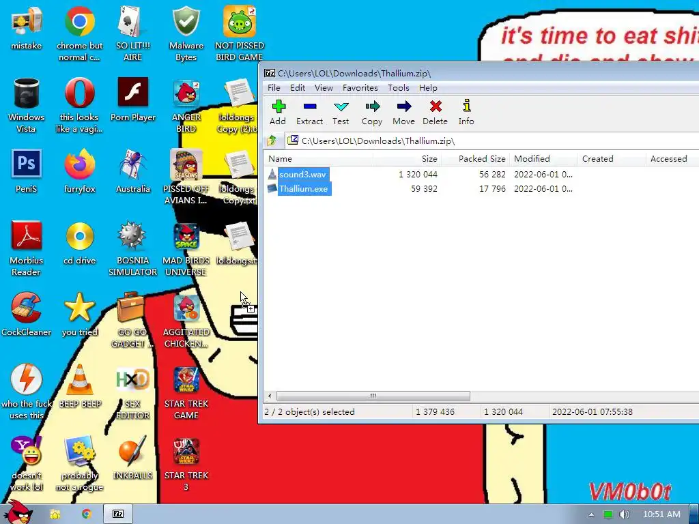Image resolution: width=699 pixels, height=524 pixels.
Task: Select the Flash Player desktop icon
Action: point(133,100)
